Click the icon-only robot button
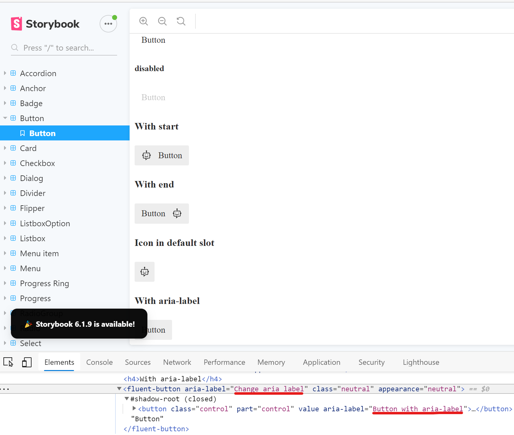 pyautogui.click(x=145, y=272)
